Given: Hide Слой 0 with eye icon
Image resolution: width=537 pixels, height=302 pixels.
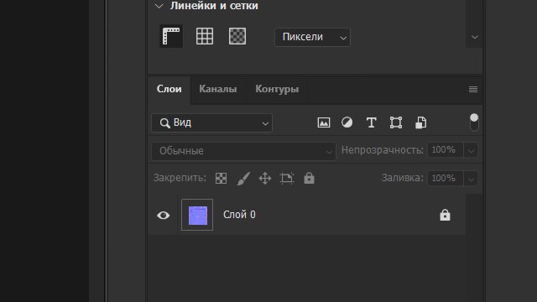Looking at the screenshot, I should [164, 215].
